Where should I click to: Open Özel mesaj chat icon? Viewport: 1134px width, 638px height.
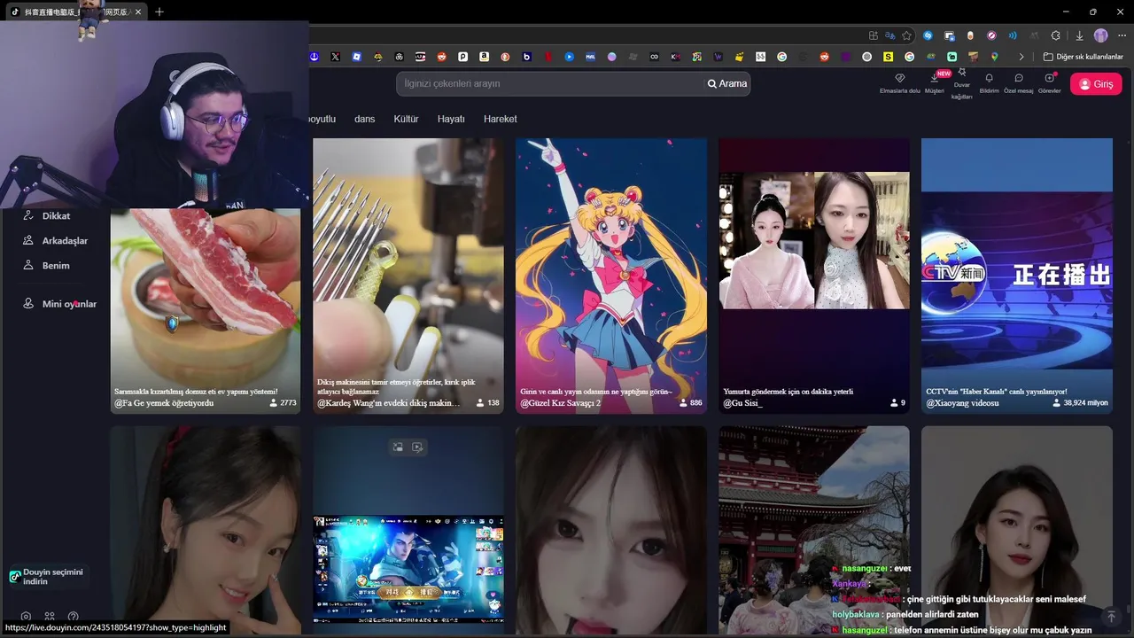[x=1019, y=78]
